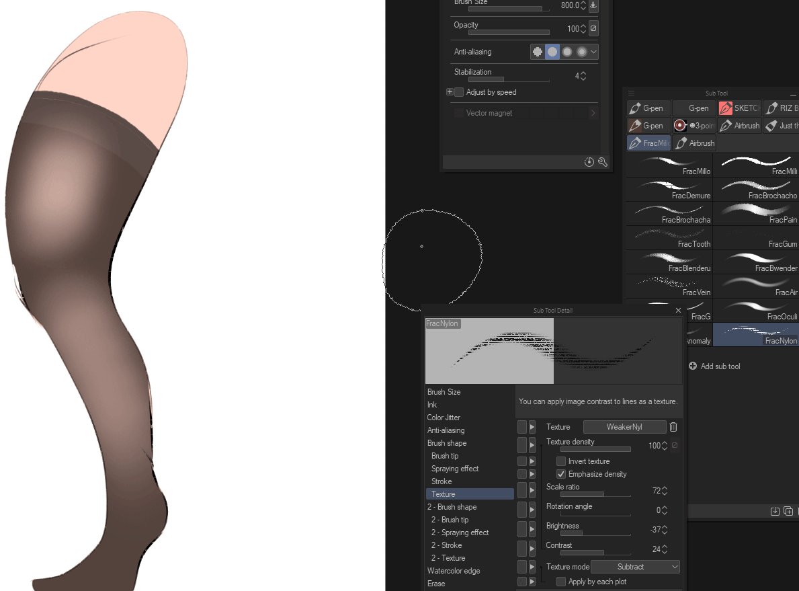Select the brown G-pen tool group

(648, 126)
